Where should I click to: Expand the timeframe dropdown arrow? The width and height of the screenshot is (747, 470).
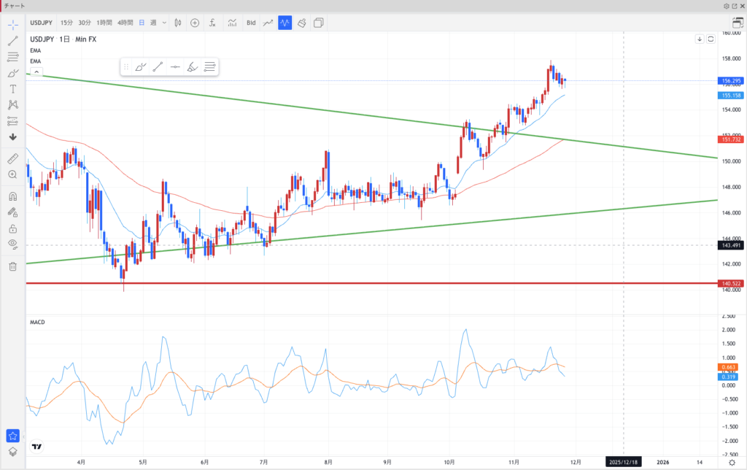click(165, 23)
